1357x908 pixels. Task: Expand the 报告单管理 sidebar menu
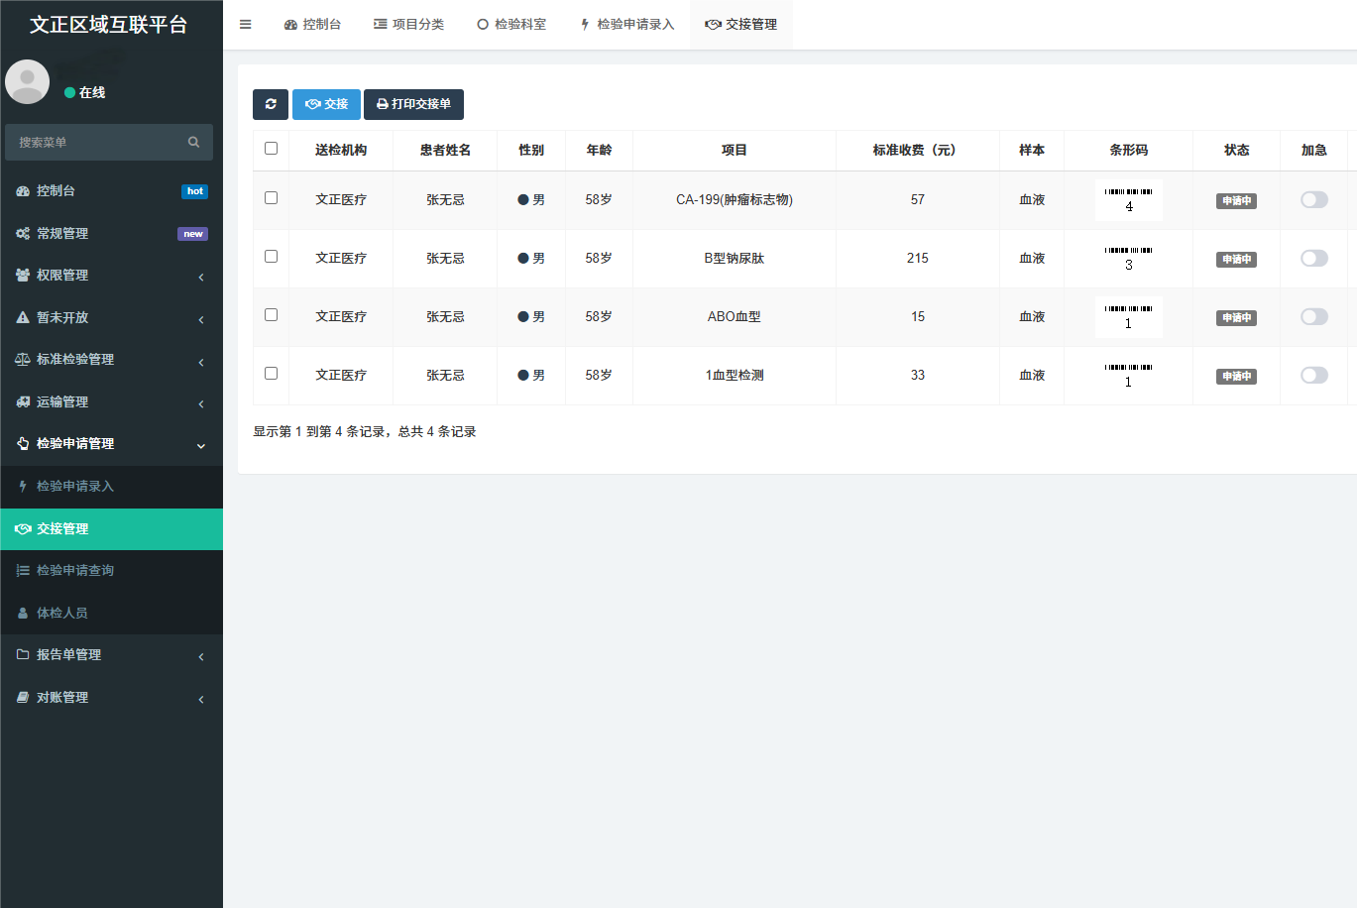click(x=68, y=654)
